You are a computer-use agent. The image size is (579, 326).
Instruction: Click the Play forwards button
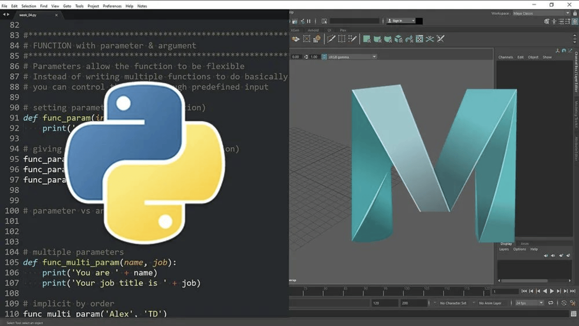point(552,291)
